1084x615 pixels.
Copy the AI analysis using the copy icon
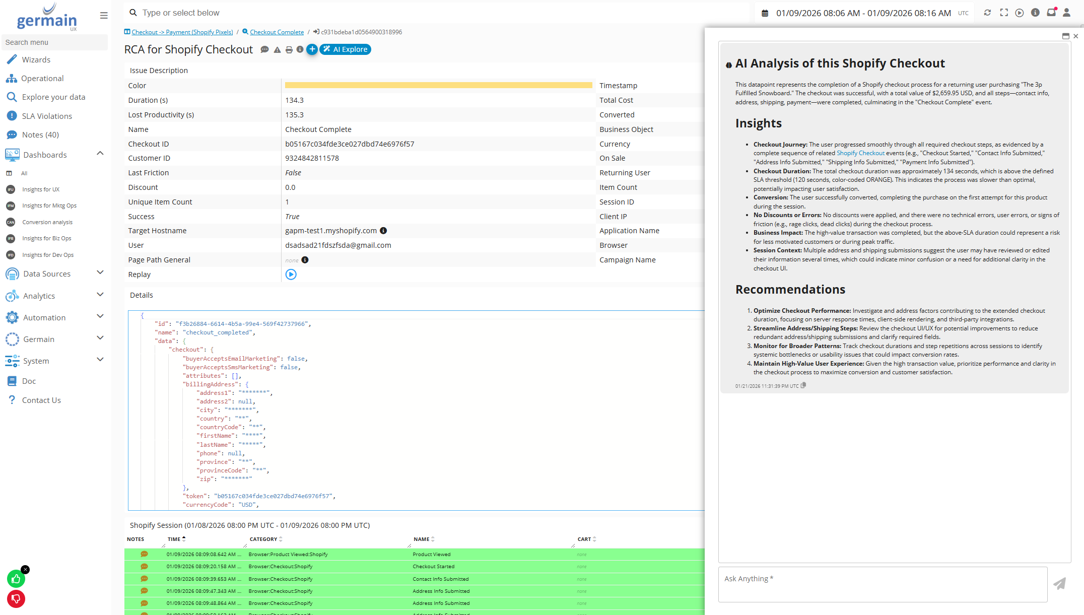803,385
